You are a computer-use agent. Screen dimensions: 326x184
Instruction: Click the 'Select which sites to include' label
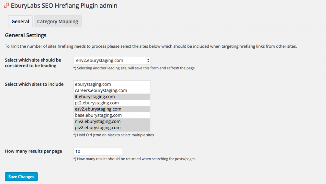click(x=34, y=84)
